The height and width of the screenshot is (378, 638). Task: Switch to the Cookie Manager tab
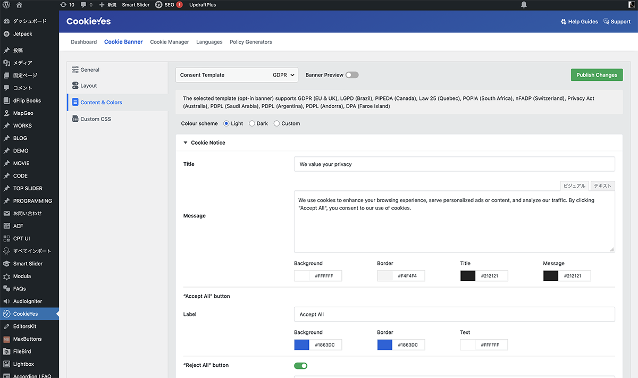pos(169,42)
